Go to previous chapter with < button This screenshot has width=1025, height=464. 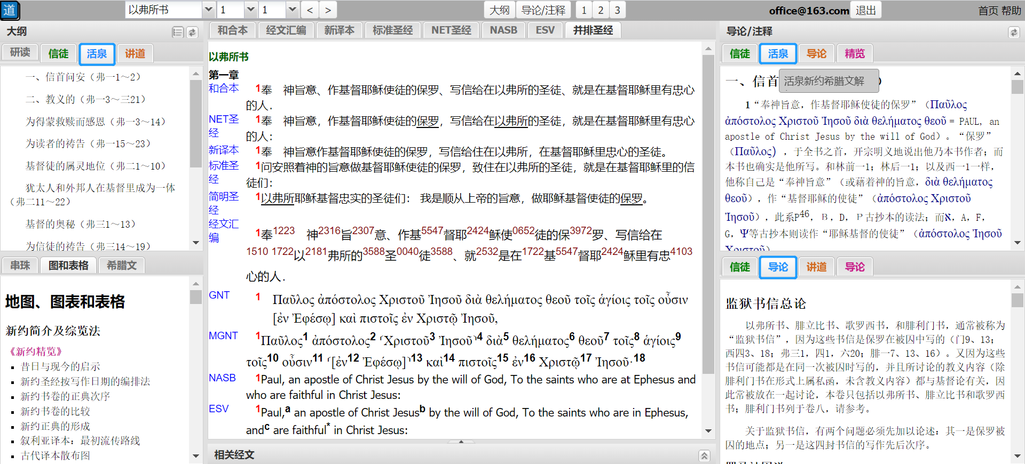(310, 10)
